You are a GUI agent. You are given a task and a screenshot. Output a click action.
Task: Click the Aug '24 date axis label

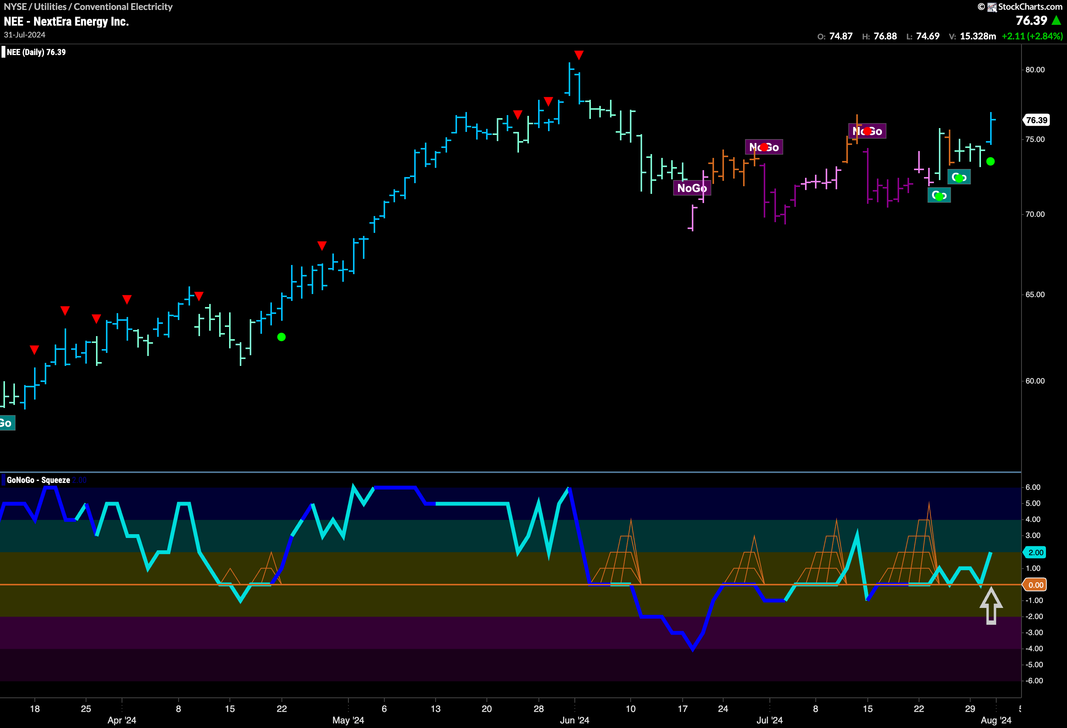[996, 720]
